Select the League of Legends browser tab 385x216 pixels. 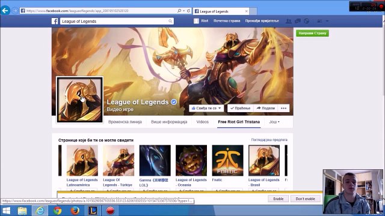[221, 11]
